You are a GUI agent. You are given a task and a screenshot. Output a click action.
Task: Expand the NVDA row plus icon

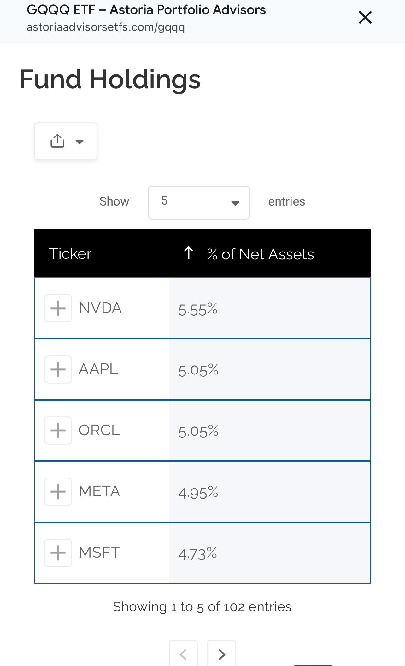(x=58, y=308)
